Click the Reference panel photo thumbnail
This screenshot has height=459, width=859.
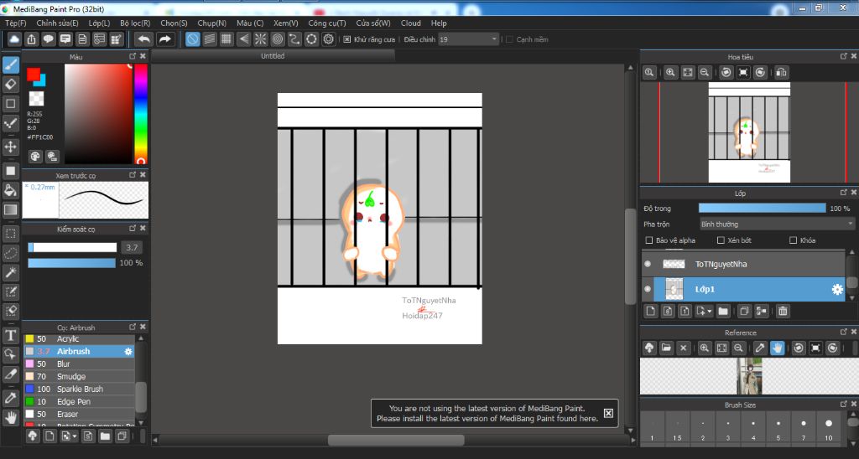[x=749, y=376]
